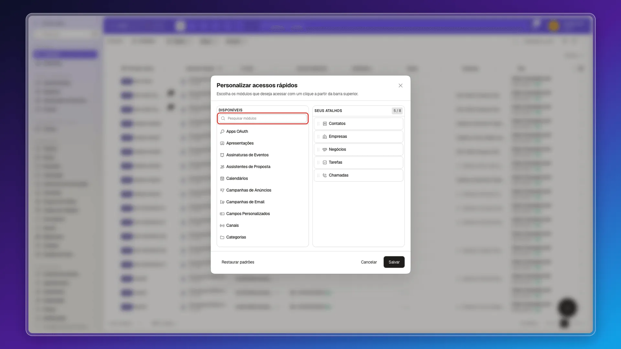Save shortcuts with Salvar button
621x349 pixels.
394,262
